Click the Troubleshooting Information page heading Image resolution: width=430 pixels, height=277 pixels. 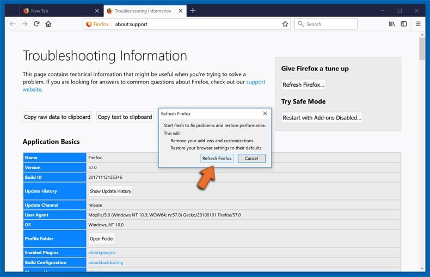pos(105,56)
